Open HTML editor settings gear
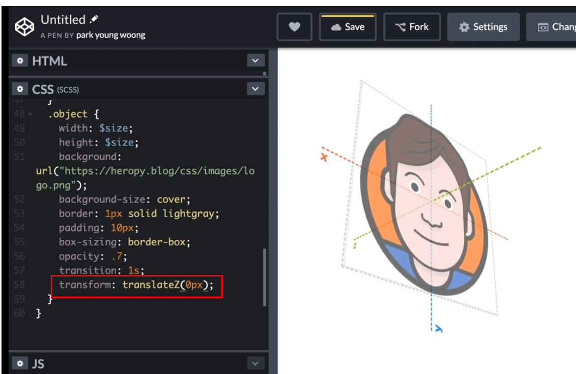This screenshot has height=374, width=576. [20, 60]
